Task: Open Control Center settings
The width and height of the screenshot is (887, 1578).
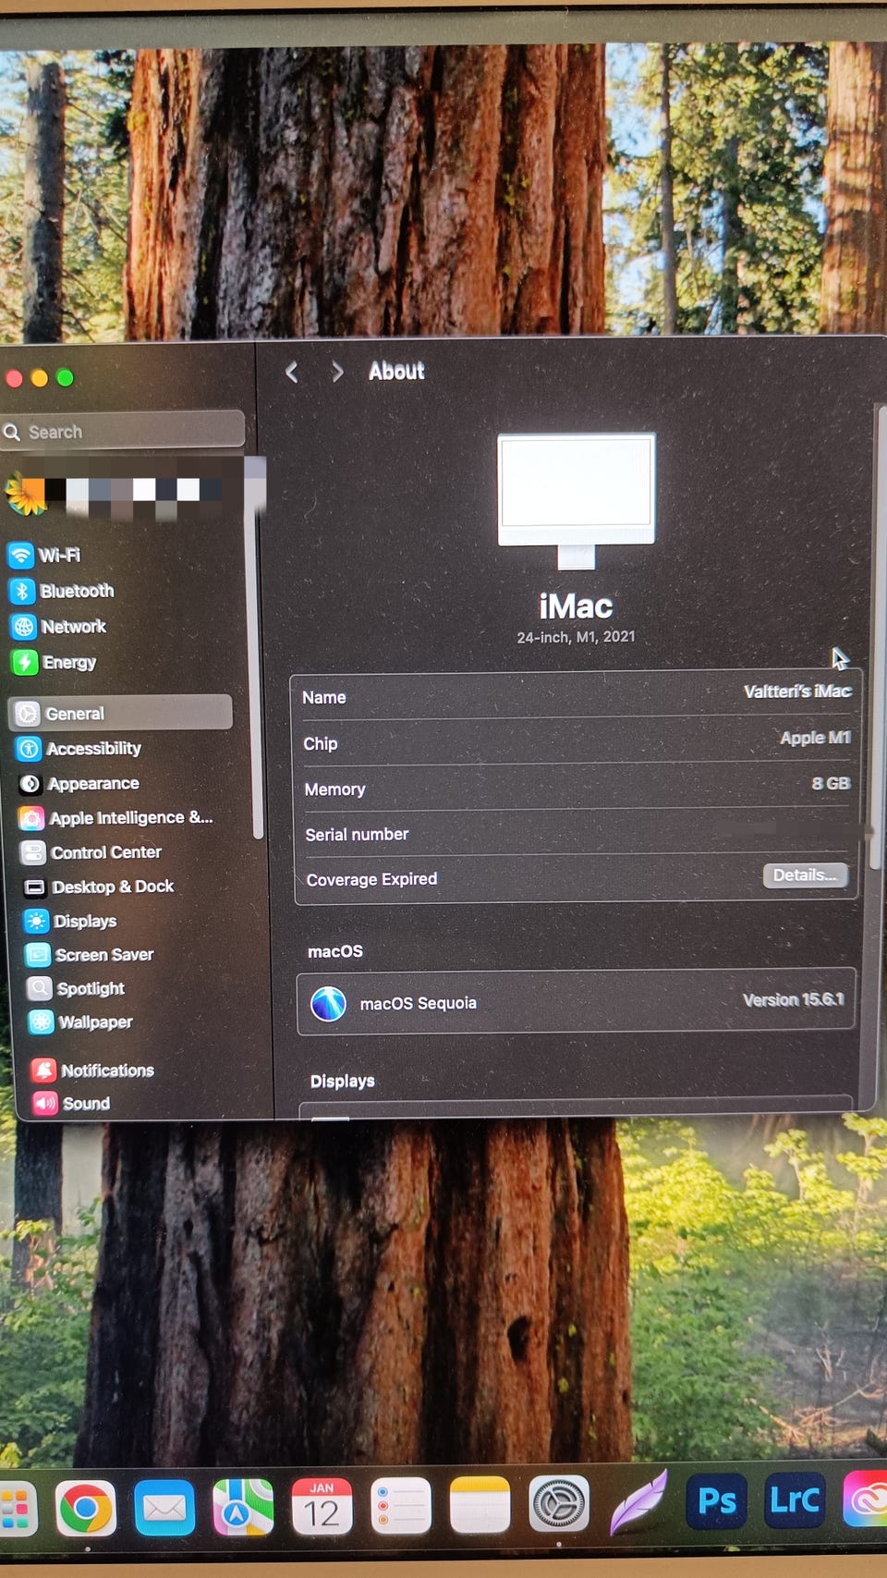Action: click(91, 851)
